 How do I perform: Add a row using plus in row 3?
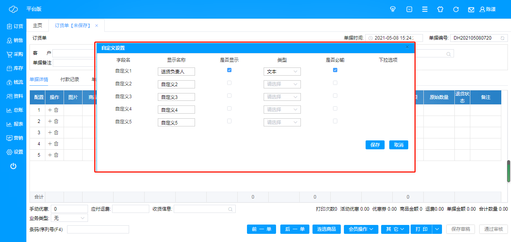tap(50, 133)
